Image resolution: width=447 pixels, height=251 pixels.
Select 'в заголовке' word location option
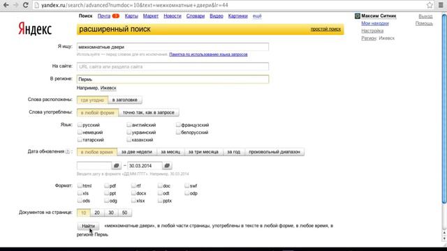click(x=125, y=100)
